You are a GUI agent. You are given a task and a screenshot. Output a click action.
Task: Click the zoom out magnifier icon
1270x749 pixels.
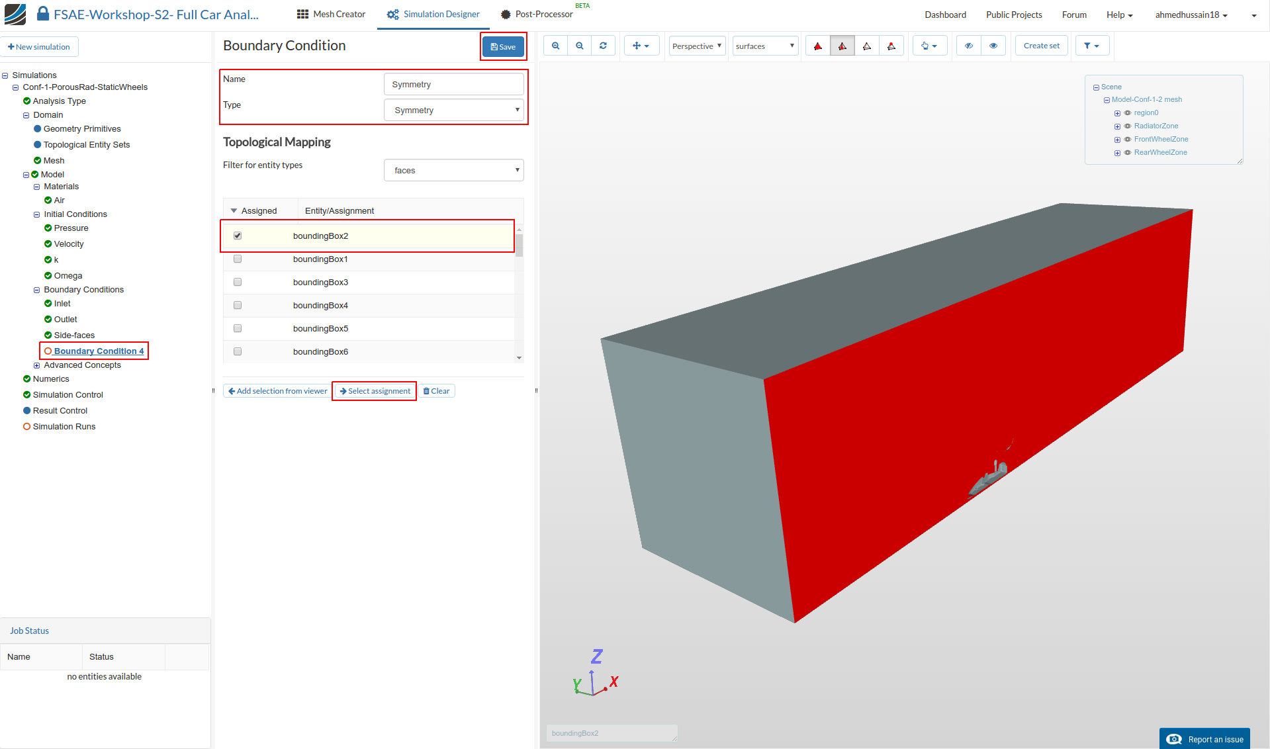[579, 46]
